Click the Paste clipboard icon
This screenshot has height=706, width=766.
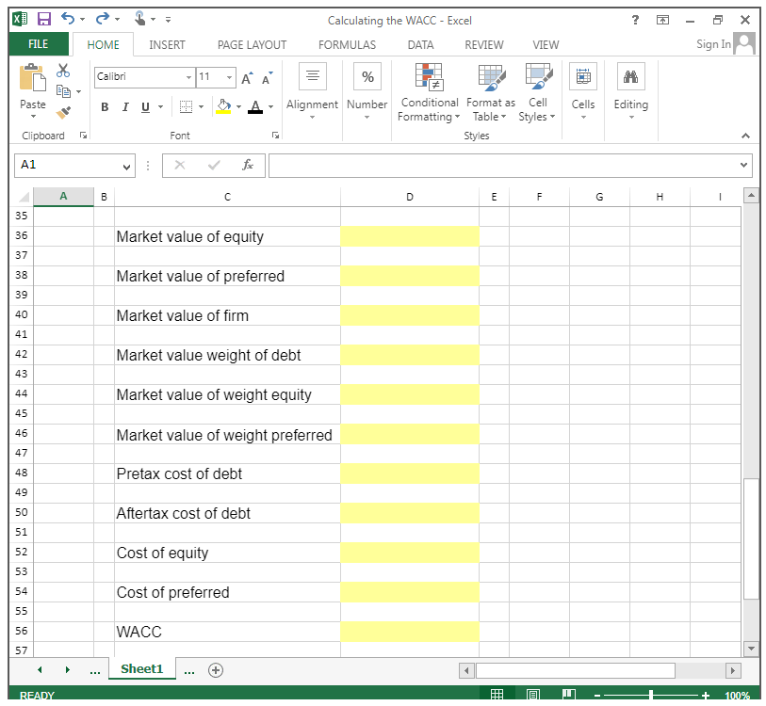coord(33,78)
